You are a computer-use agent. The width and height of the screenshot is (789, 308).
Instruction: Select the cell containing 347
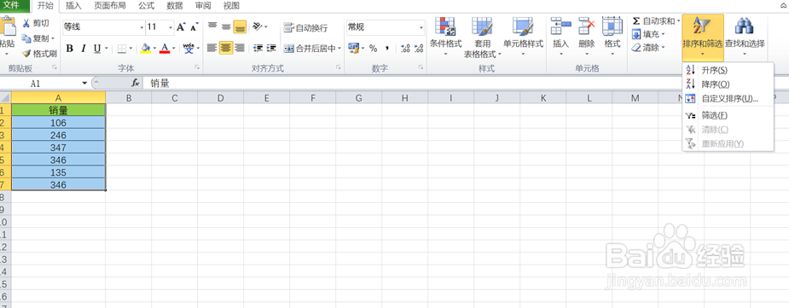58,148
